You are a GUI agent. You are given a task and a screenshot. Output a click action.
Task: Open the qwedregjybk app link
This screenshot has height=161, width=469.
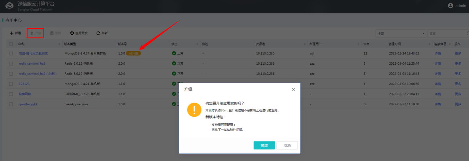click(x=28, y=104)
